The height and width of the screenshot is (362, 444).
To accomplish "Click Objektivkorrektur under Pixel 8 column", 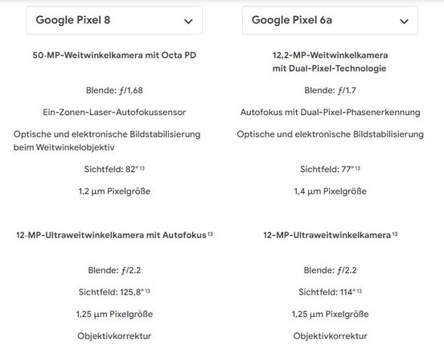I will tap(114, 336).
